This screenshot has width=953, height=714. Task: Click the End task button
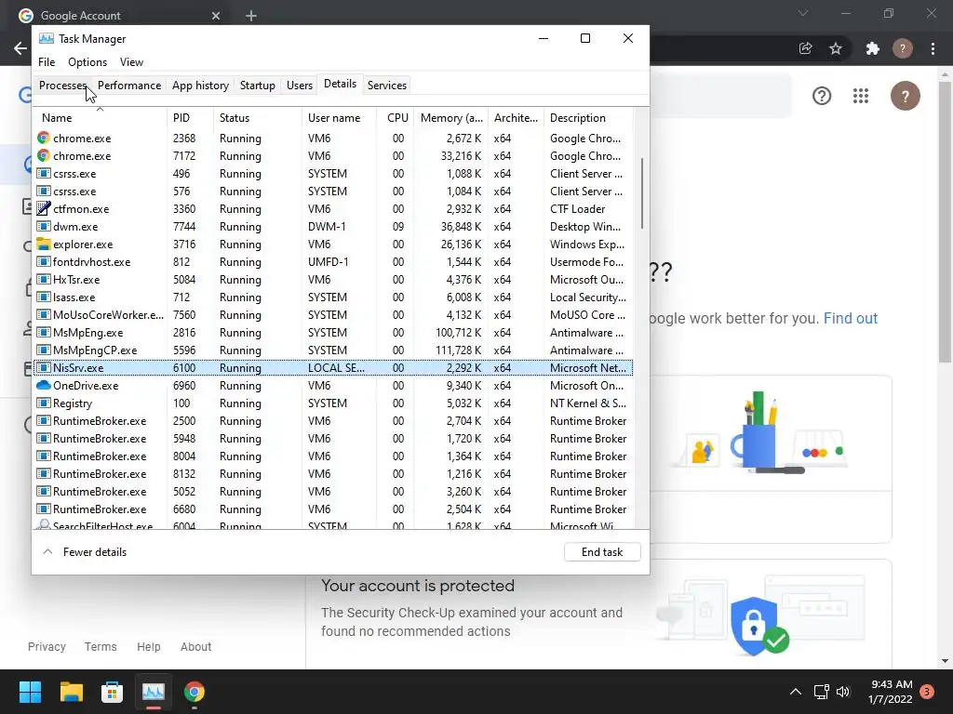point(602,552)
